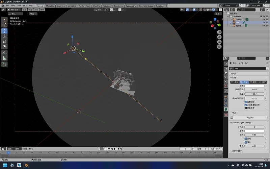The width and height of the screenshot is (270, 169).
Task: Switch to solid viewport shading
Action: point(208,10)
